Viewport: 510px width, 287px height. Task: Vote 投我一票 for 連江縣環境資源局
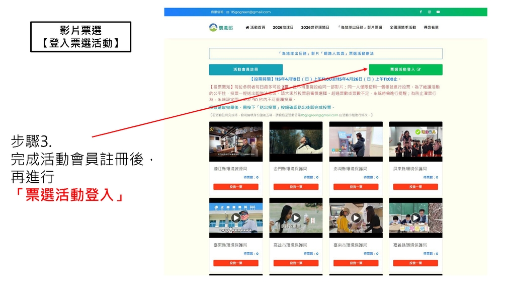click(x=236, y=187)
